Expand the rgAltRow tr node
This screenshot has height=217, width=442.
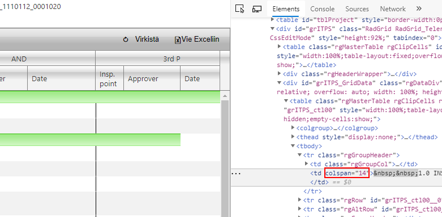pyautogui.click(x=300, y=209)
